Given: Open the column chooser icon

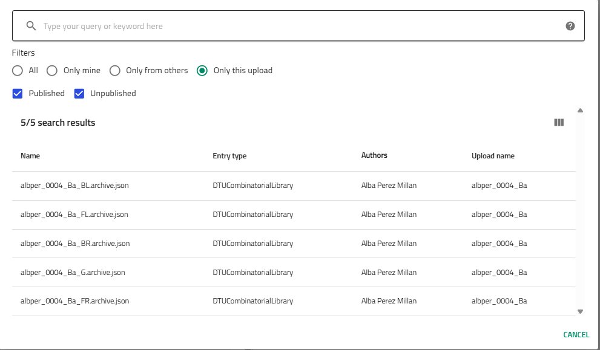Looking at the screenshot, I should pos(559,123).
